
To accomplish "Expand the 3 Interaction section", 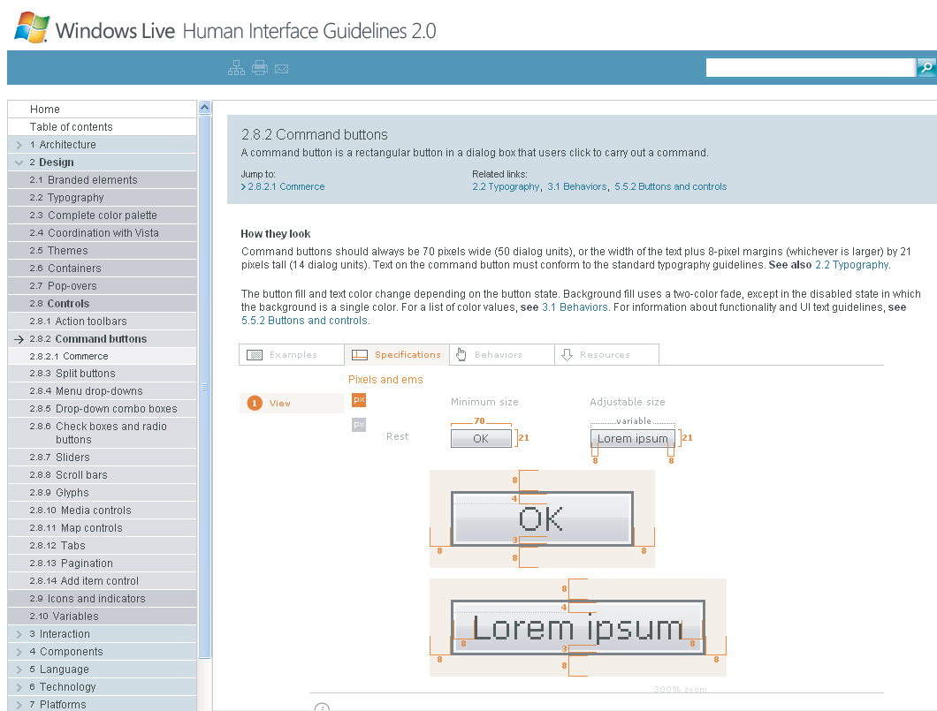I will pos(19,634).
